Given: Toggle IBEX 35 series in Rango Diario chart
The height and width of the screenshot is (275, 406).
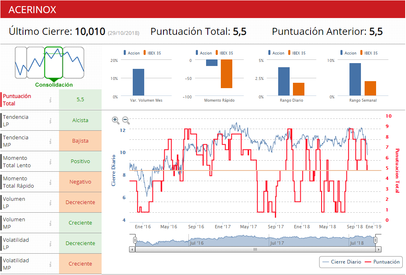Looking at the screenshot, I should point(297,53).
